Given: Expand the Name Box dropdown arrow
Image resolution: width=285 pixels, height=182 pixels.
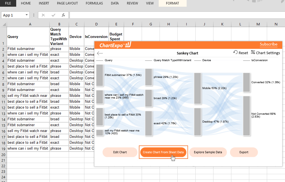Looking at the screenshot, I should tap(27, 15).
